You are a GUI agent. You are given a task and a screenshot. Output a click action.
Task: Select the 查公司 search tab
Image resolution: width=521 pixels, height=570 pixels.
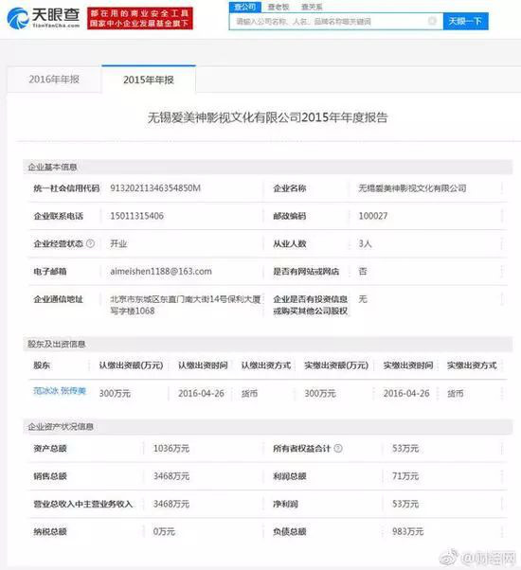click(x=244, y=7)
